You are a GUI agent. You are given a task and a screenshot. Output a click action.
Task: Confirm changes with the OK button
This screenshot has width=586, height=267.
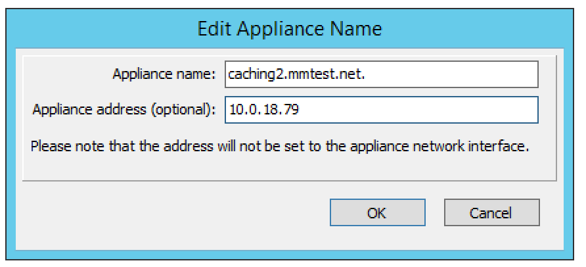pyautogui.click(x=376, y=212)
